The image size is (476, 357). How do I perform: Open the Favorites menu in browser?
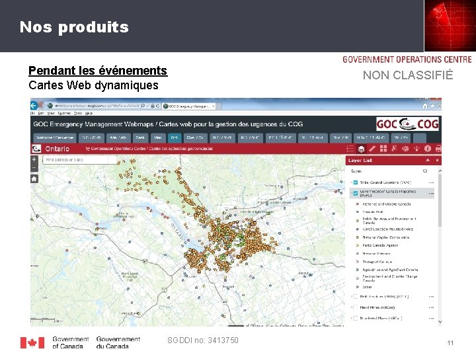64,113
